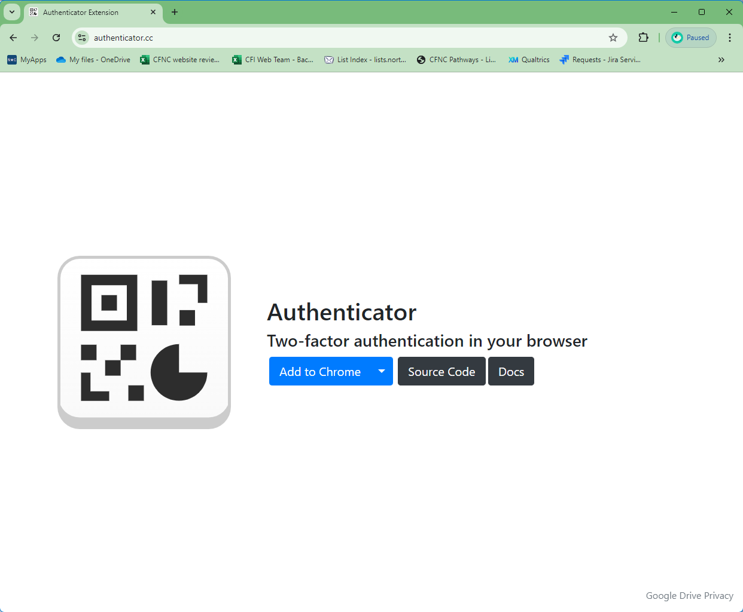The height and width of the screenshot is (612, 743).
Task: Open the Qualtrics bookmark
Action: (x=528, y=59)
